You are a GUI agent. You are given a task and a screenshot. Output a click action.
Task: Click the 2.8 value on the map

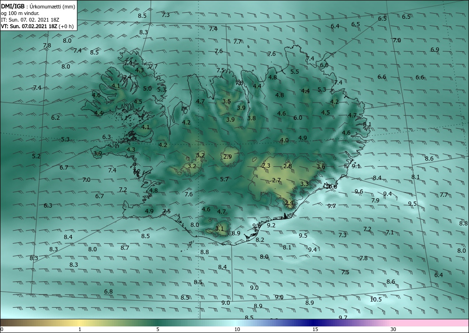pos(287,166)
